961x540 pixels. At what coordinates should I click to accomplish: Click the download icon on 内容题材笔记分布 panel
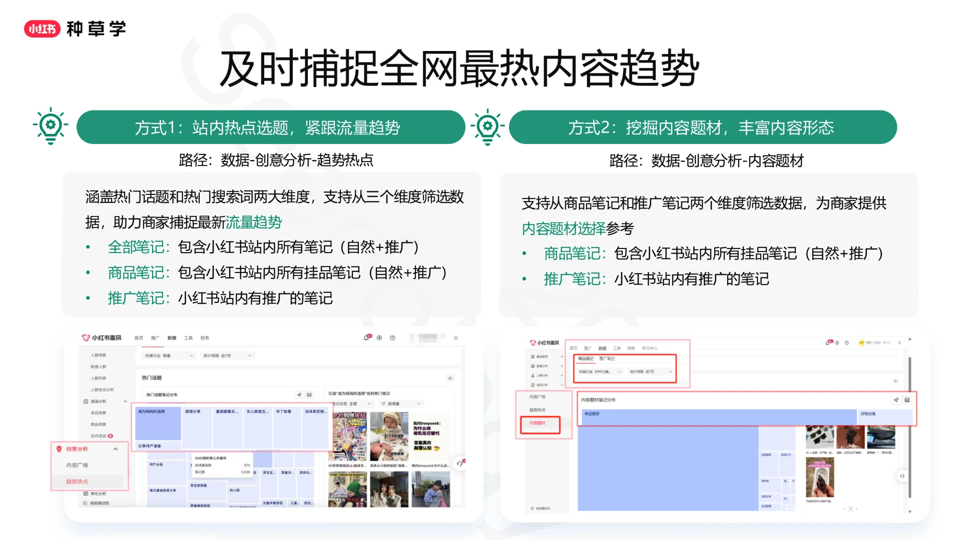[895, 381]
